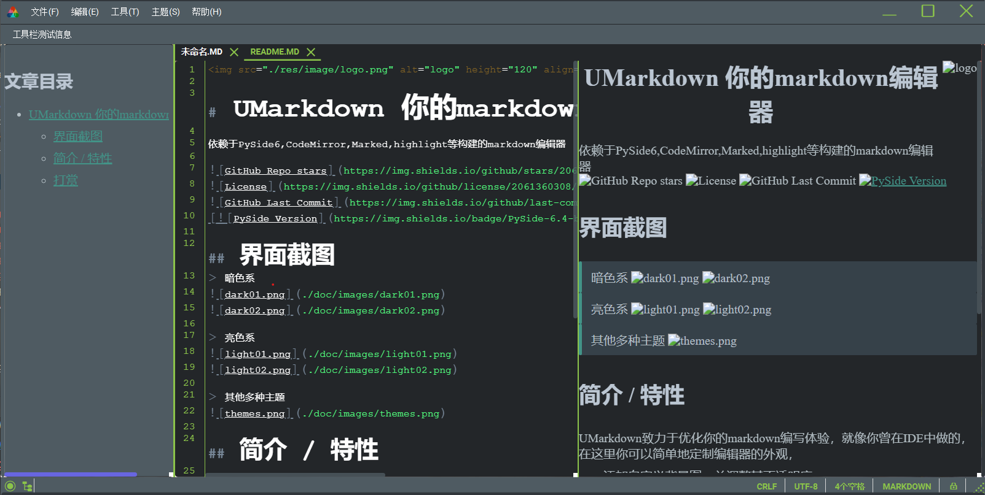
Task: Click the 文章目录 panel title
Action: click(38, 82)
